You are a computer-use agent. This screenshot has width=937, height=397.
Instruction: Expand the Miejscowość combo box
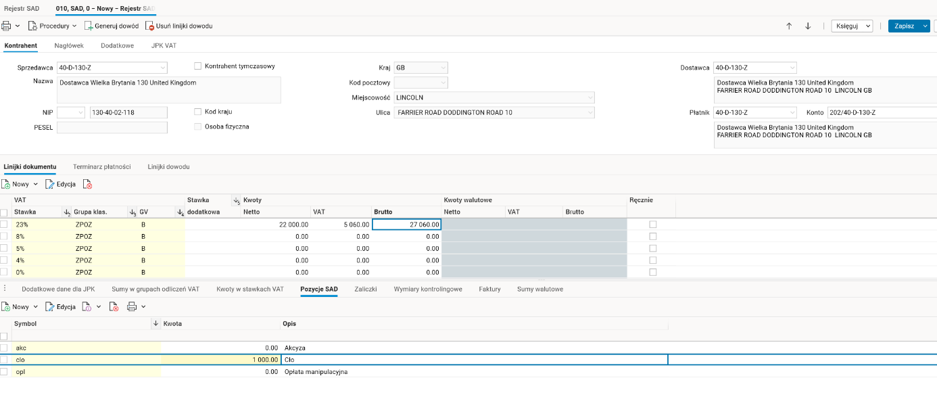pos(590,97)
